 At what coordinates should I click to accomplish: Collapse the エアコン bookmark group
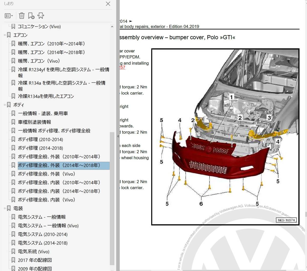pyautogui.click(x=5, y=35)
